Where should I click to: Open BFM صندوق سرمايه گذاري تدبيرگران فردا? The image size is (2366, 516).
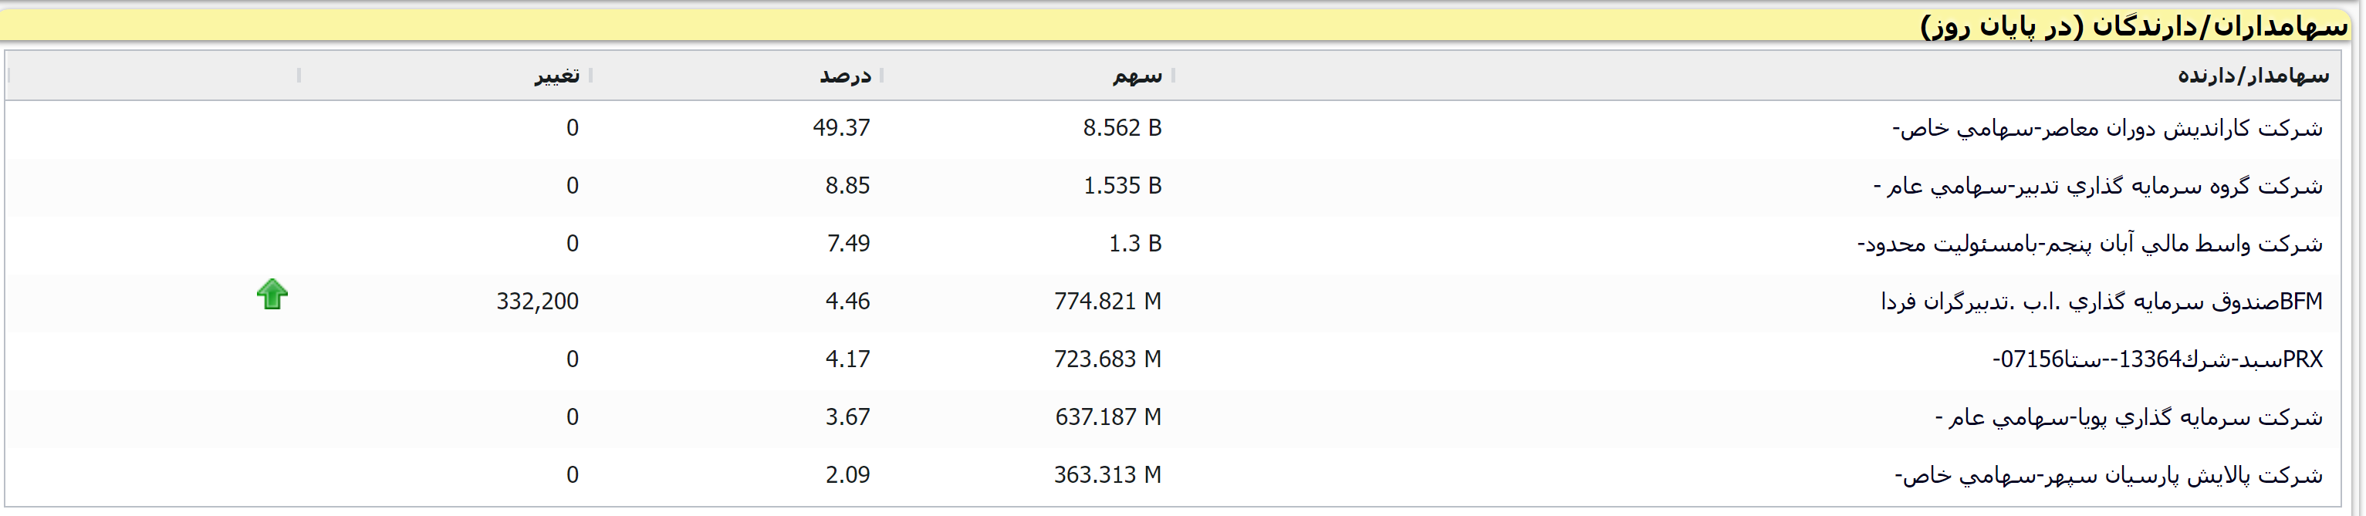click(2101, 302)
